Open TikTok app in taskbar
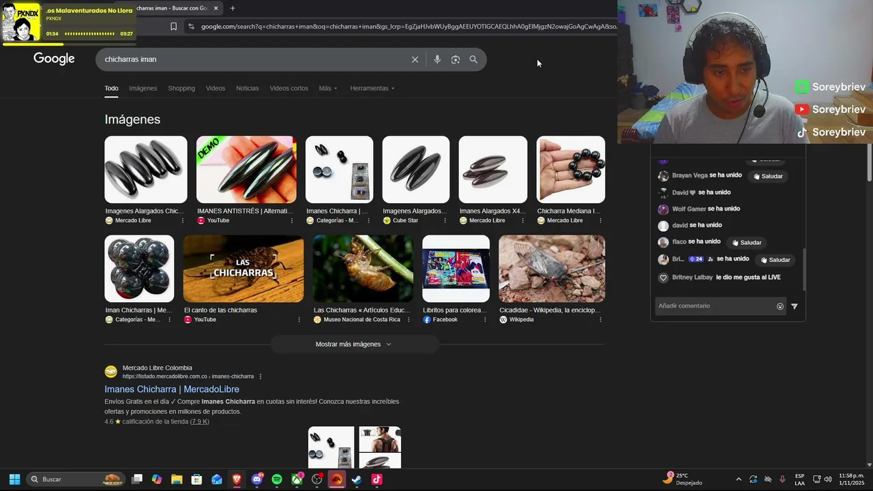The width and height of the screenshot is (873, 491). click(376, 479)
